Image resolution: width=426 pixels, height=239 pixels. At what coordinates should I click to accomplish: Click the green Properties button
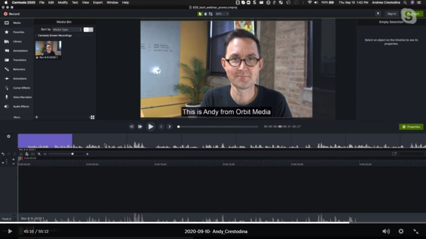click(412, 127)
